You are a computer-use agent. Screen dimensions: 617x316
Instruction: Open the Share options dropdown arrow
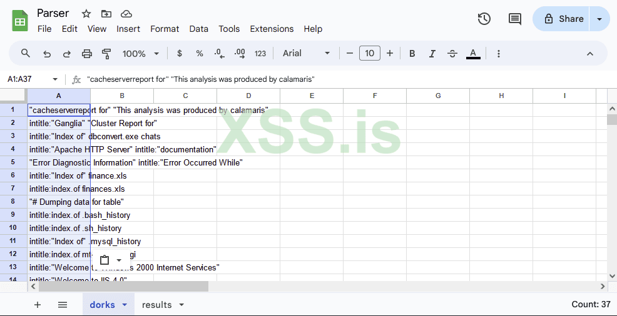tap(599, 19)
